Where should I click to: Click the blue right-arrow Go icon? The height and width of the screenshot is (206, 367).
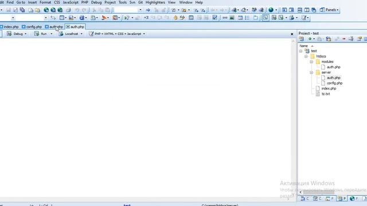(x=148, y=10)
